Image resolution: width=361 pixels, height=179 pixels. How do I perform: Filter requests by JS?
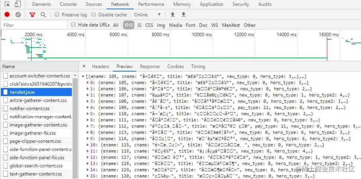(139, 25)
